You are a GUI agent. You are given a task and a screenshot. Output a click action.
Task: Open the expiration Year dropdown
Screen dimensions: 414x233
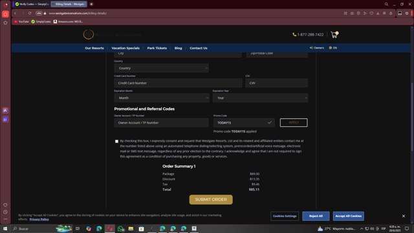click(260, 98)
